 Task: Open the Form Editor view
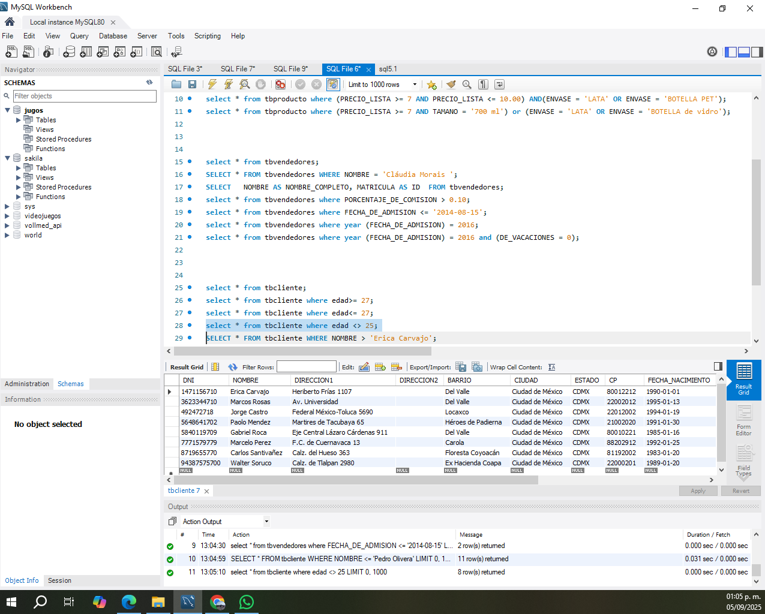[743, 420]
